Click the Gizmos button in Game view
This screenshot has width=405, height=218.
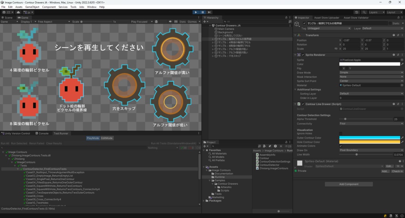[x=193, y=22]
